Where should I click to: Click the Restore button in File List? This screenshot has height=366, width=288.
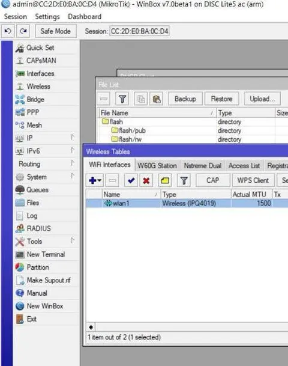pyautogui.click(x=221, y=99)
